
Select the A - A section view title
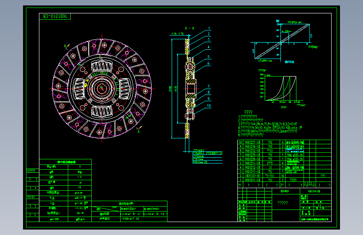coord(189,28)
